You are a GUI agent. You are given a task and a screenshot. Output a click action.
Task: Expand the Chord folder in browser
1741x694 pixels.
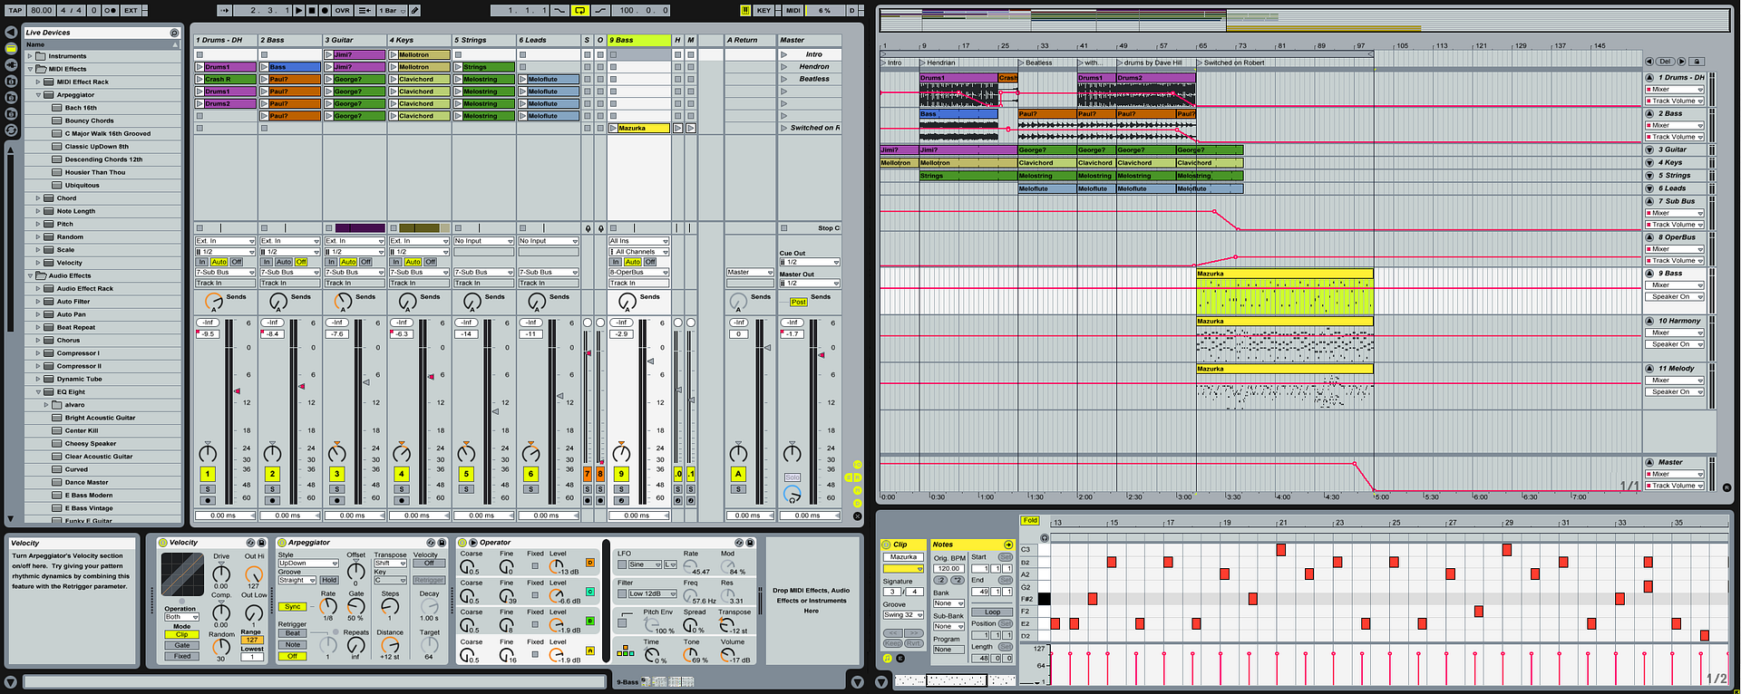[x=38, y=198]
